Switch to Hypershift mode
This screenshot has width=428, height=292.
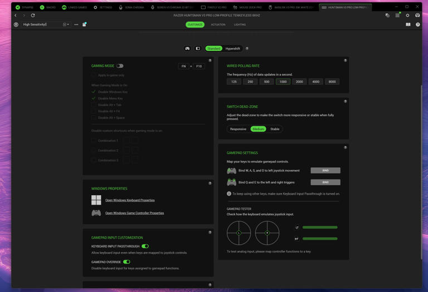(232, 48)
